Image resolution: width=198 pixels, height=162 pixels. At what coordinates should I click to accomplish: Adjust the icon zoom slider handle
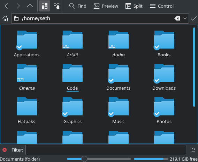[84, 159]
